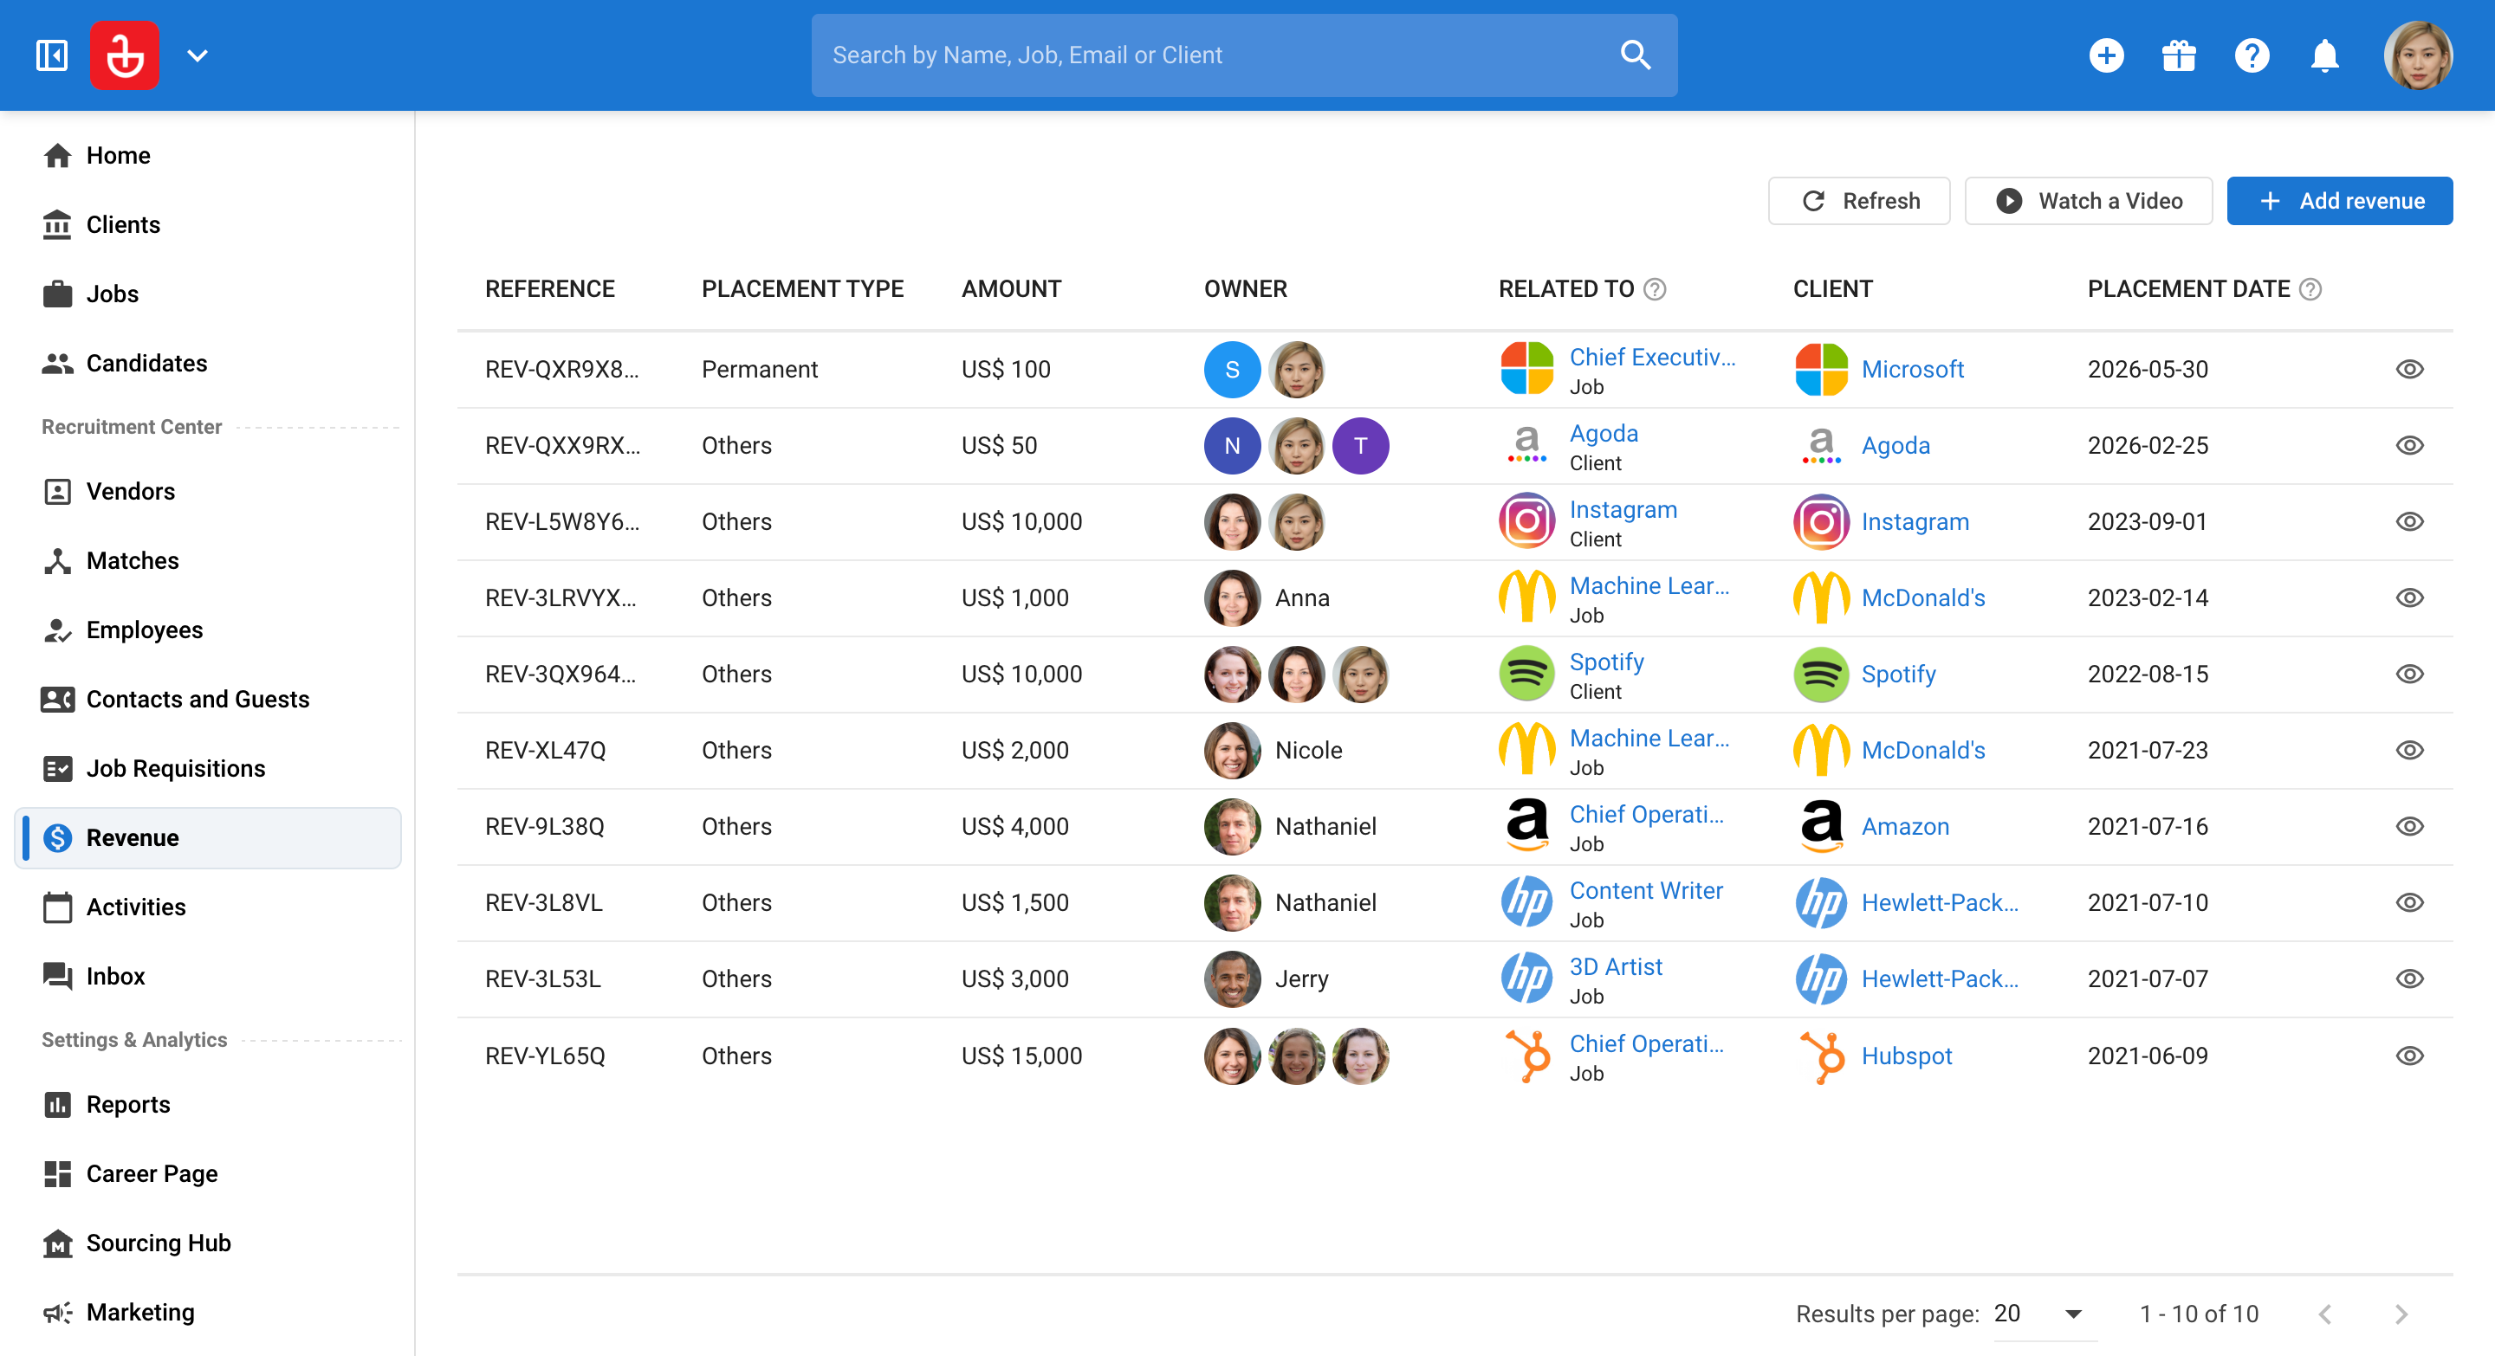Image resolution: width=2495 pixels, height=1356 pixels.
Task: Click Jerry's owner avatar
Action: (x=1232, y=979)
